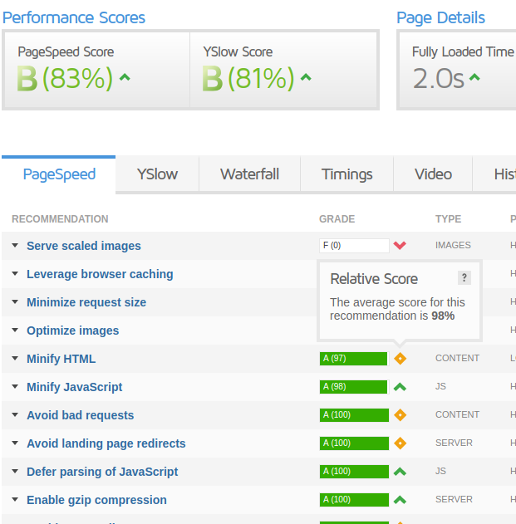Switch to the YSlow tab
Screen dimensions: 516x524
click(157, 174)
